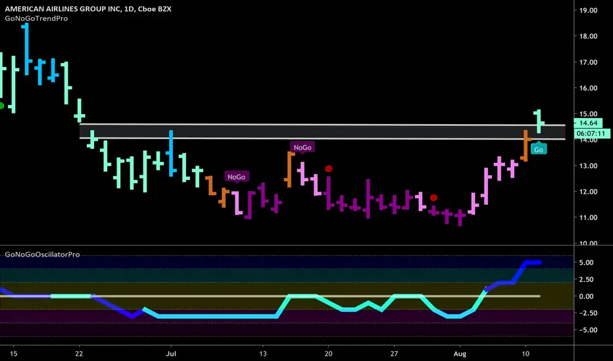Image resolution: width=613 pixels, height=361 pixels.
Task: Click the current price tag 14.64
Action: click(588, 123)
